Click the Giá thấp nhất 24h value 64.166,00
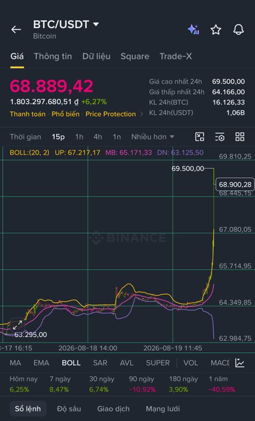Image resolution: width=255 pixels, height=421 pixels. 228,92
